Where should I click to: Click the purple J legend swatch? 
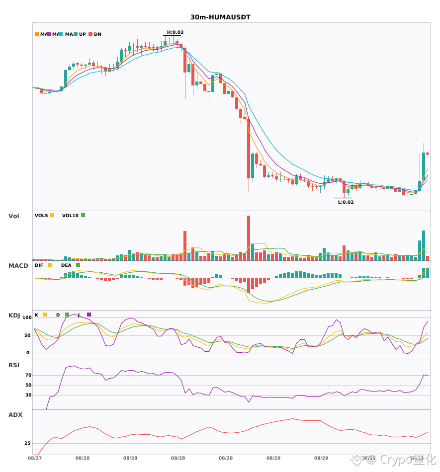(89, 315)
